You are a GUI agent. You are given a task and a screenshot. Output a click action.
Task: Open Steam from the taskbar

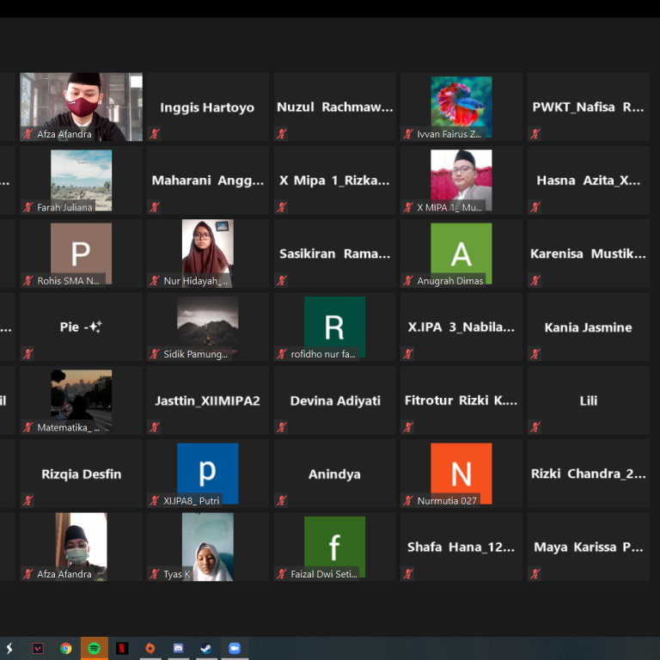[x=206, y=648]
